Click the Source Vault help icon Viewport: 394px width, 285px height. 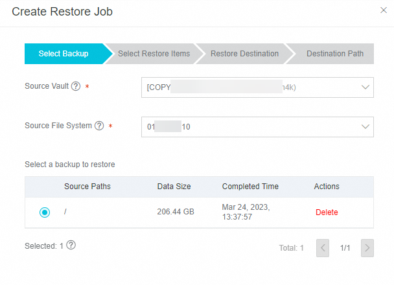pos(76,86)
